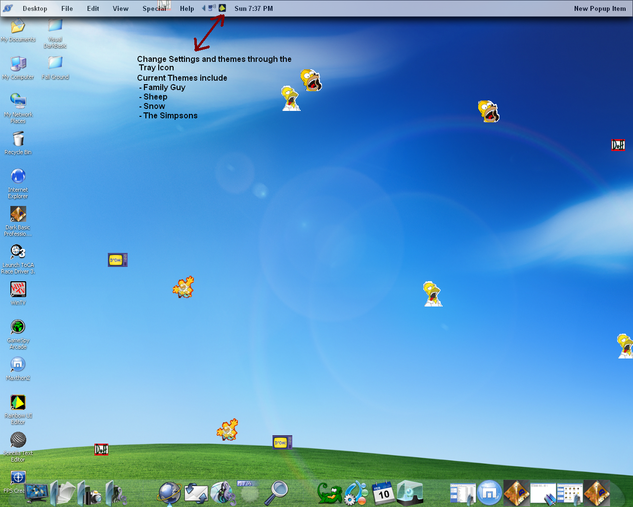633x507 pixels.
Task: Open the CD music player dock icon
Action: coord(223,493)
